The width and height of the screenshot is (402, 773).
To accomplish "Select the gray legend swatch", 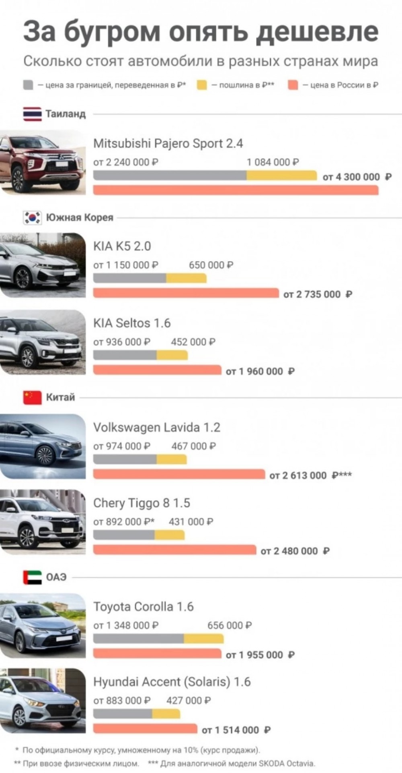I will (28, 85).
